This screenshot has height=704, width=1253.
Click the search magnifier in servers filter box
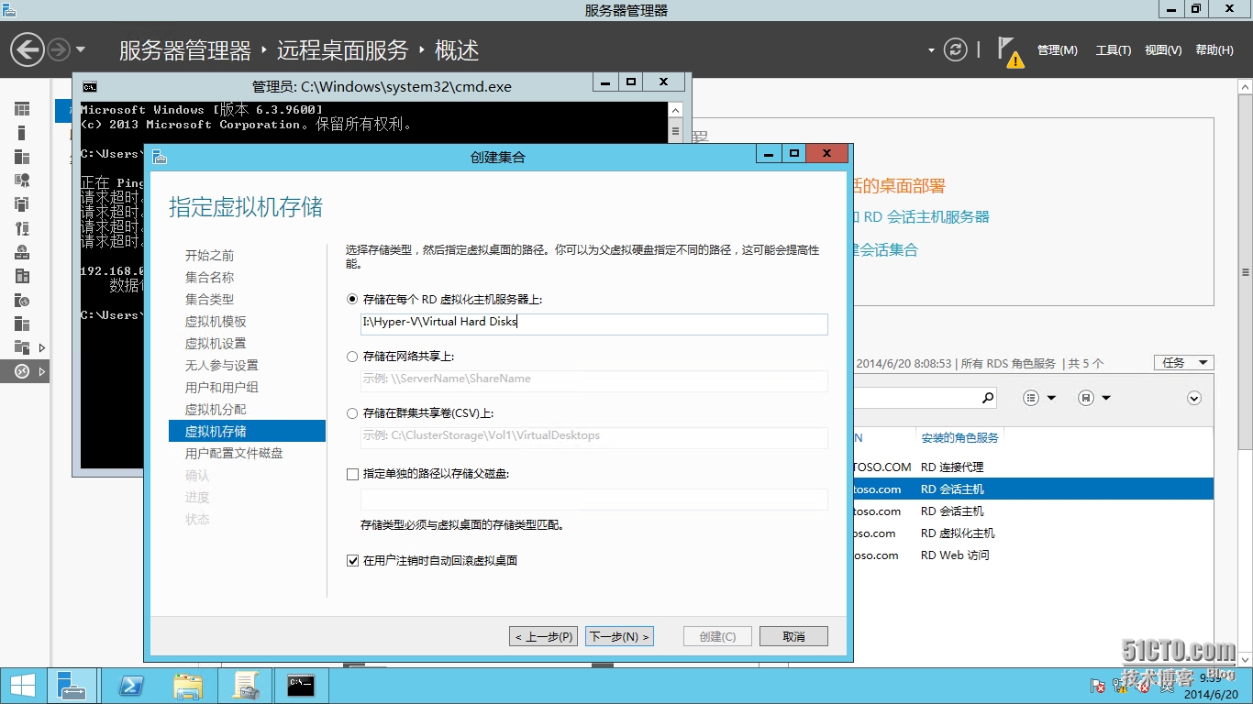[988, 398]
